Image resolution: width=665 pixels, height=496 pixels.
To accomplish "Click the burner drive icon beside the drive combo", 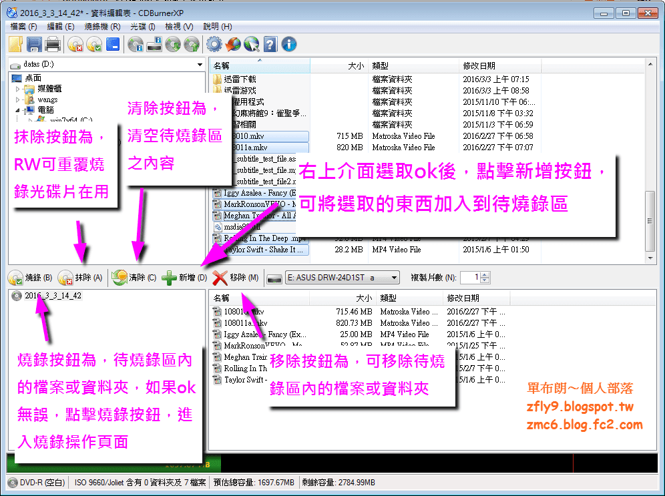I will [274, 278].
